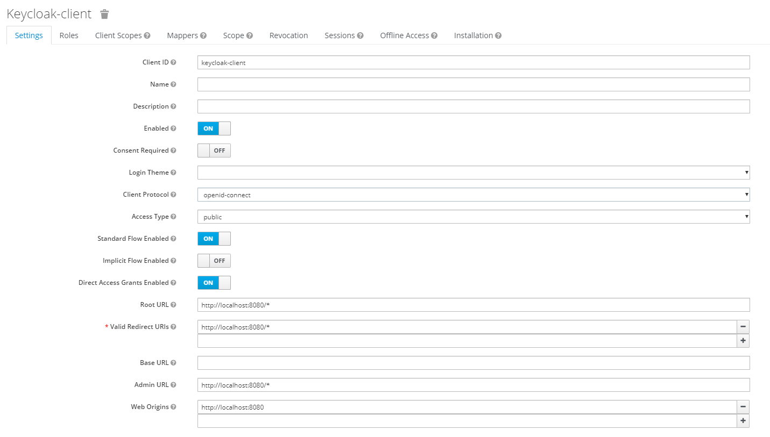Click Access Type help question icon

(173, 217)
